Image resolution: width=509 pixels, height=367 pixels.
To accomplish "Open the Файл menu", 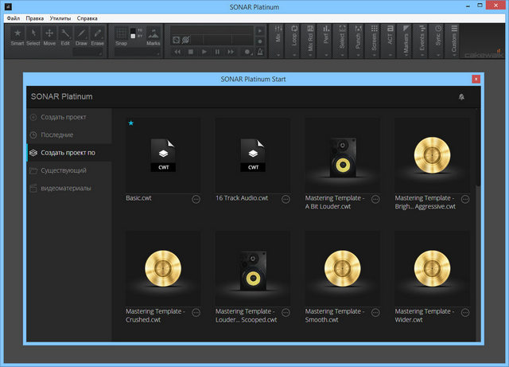I will [14, 17].
